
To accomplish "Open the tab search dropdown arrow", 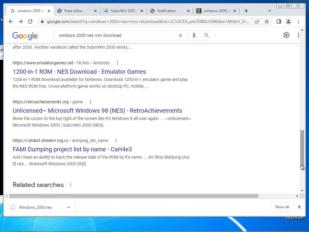I will (270, 11).
